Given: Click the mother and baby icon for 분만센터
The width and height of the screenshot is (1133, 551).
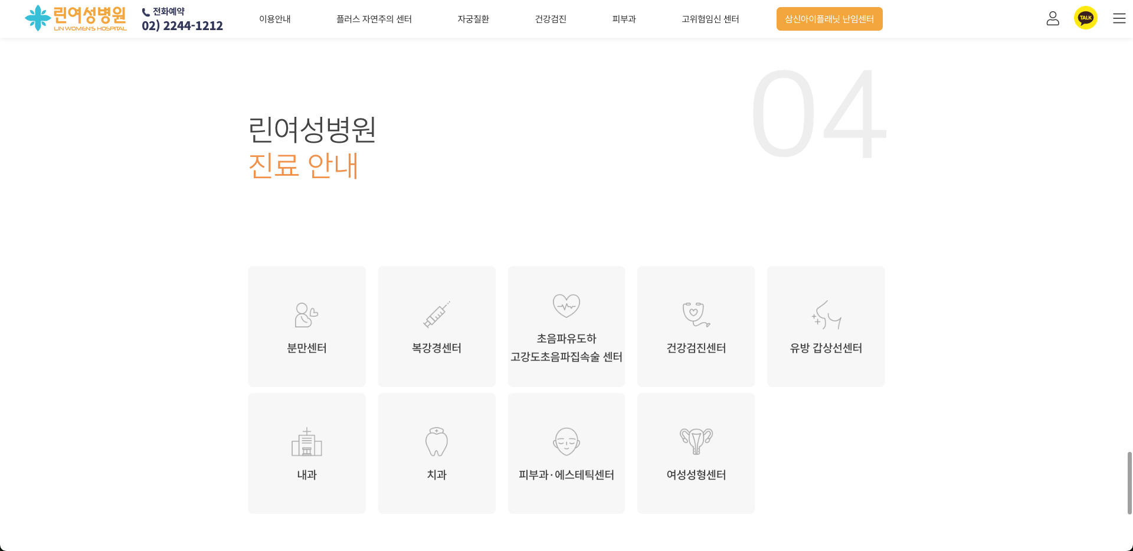Looking at the screenshot, I should pyautogui.click(x=306, y=315).
